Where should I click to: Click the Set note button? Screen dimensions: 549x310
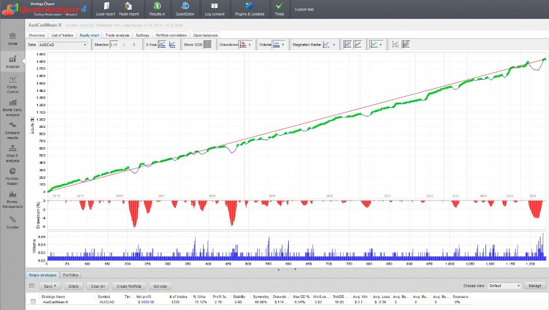pyautogui.click(x=160, y=286)
